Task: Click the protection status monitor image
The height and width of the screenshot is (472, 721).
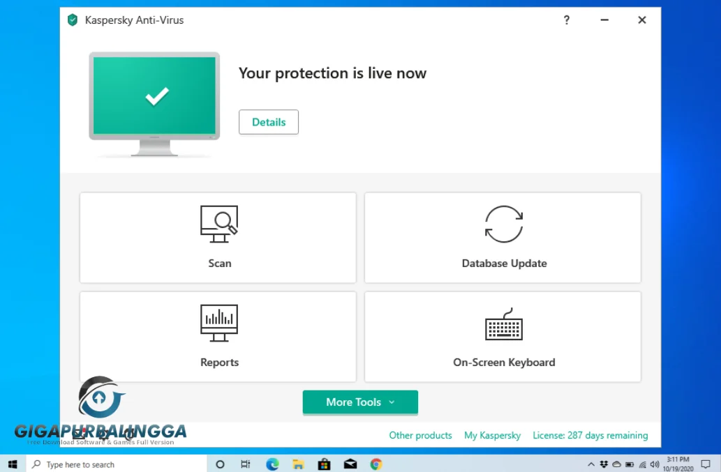Action: click(x=154, y=104)
